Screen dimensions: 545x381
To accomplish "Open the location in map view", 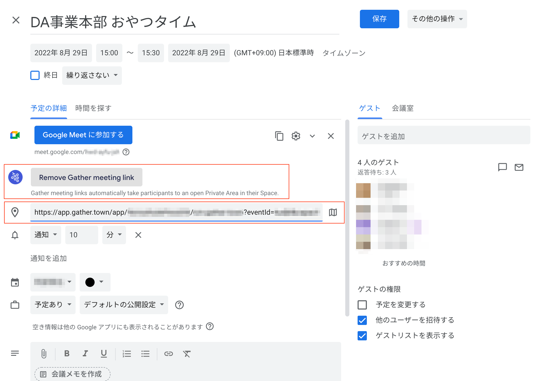I will (x=333, y=212).
